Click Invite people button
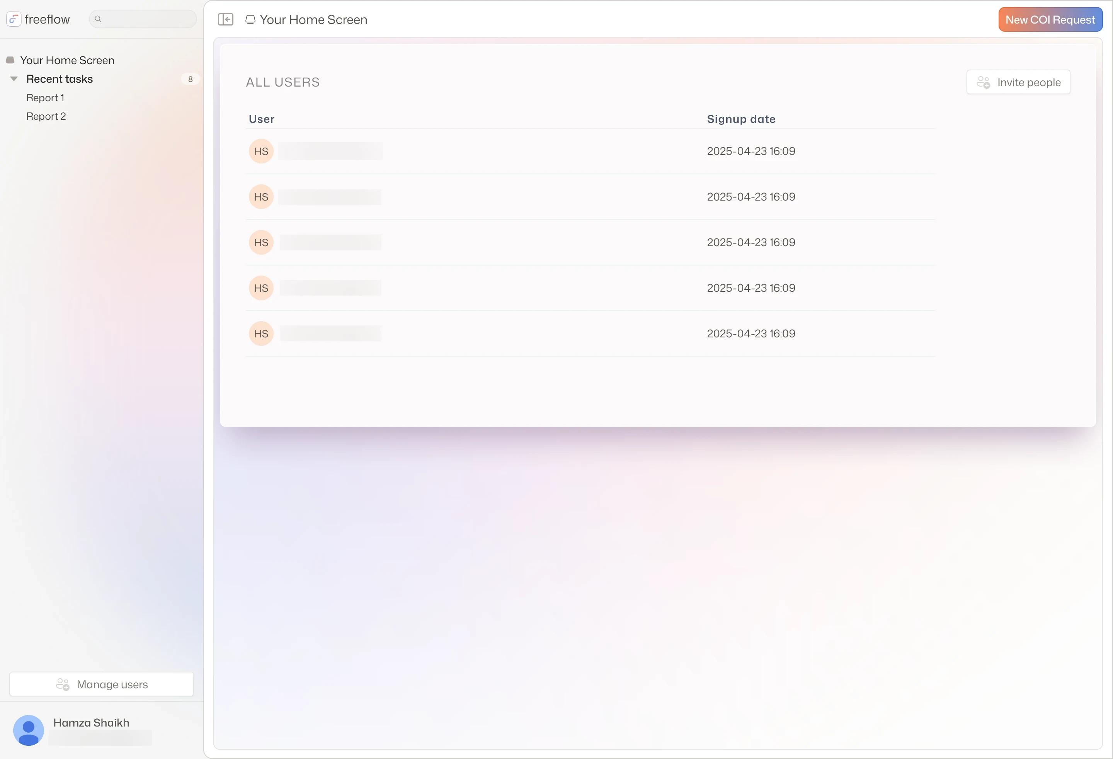This screenshot has height=759, width=1113. point(1018,82)
